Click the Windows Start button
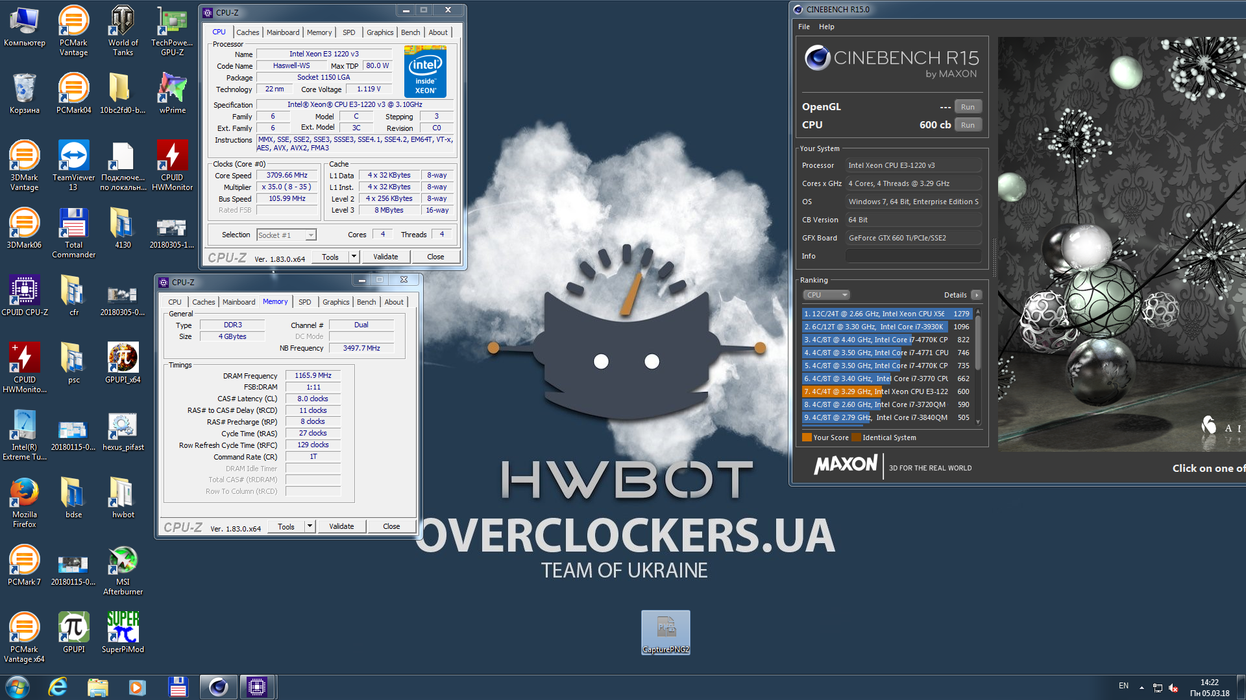1246x700 pixels. click(18, 687)
